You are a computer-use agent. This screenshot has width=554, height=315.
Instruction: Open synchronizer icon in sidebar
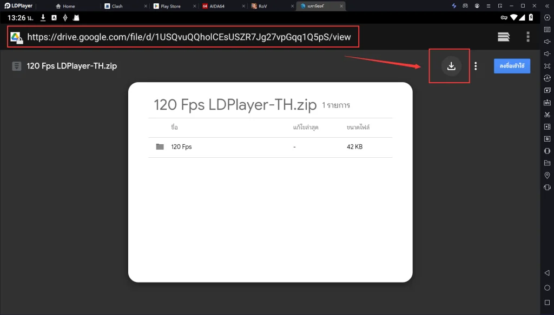click(548, 139)
